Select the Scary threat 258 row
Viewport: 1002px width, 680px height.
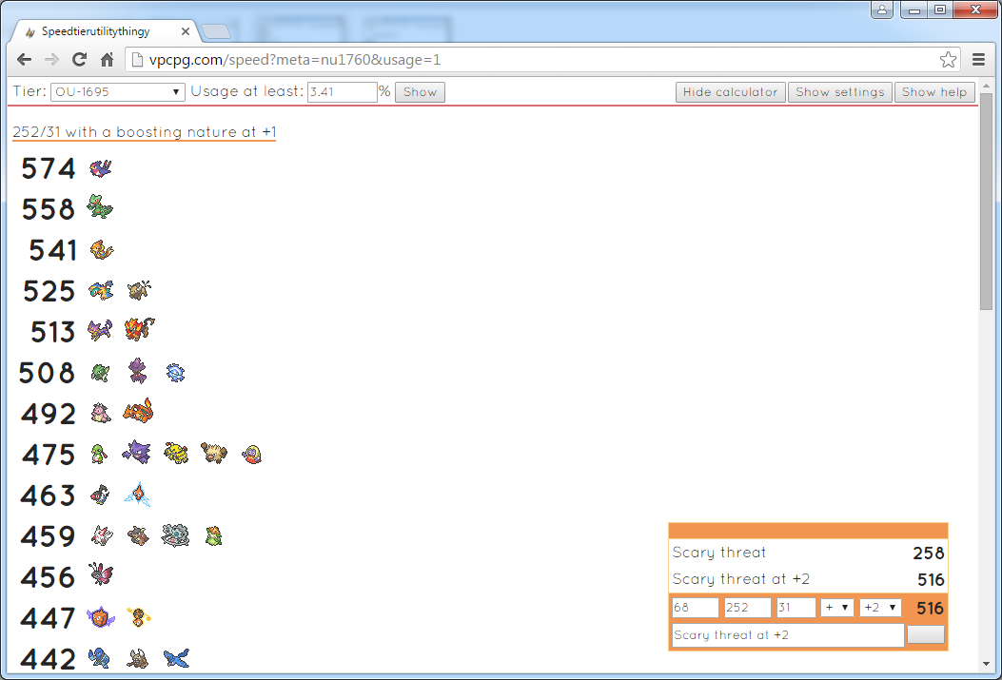point(808,553)
